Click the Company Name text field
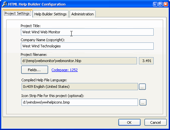 87,46
